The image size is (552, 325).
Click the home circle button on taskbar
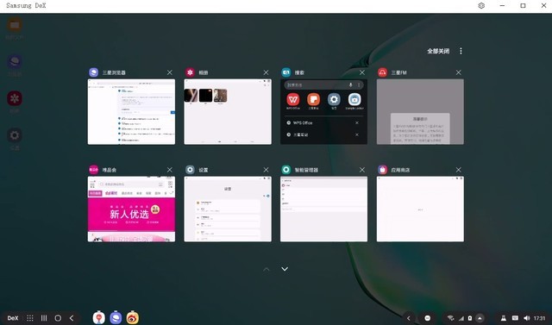(58, 318)
